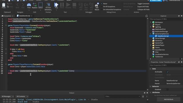This screenshot has height=103, width=183.
Task: Toggle the script editor split-view icon
Action: coord(146,16)
